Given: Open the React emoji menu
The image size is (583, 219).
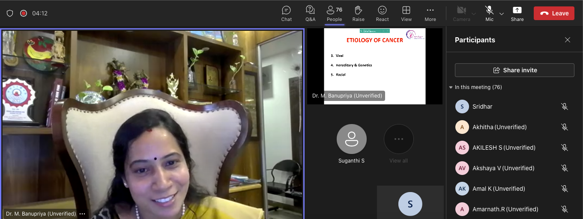Looking at the screenshot, I should (x=382, y=13).
